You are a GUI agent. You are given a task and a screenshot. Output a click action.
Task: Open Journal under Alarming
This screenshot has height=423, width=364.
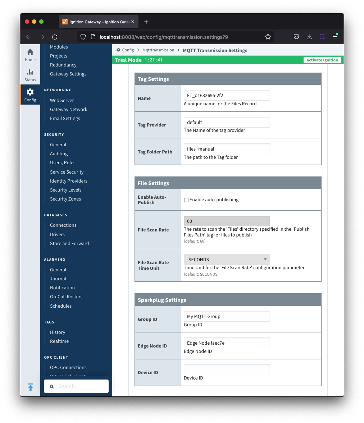(x=58, y=279)
